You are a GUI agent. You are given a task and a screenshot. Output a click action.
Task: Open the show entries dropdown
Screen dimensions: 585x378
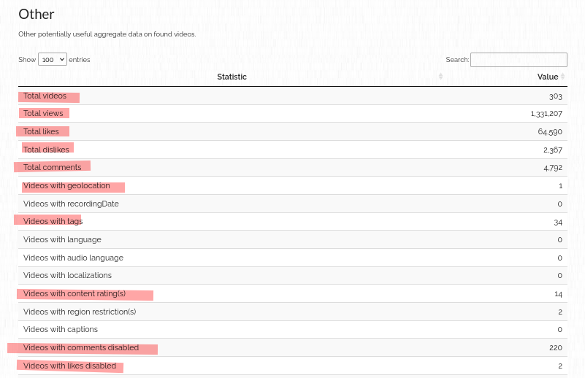pos(53,60)
